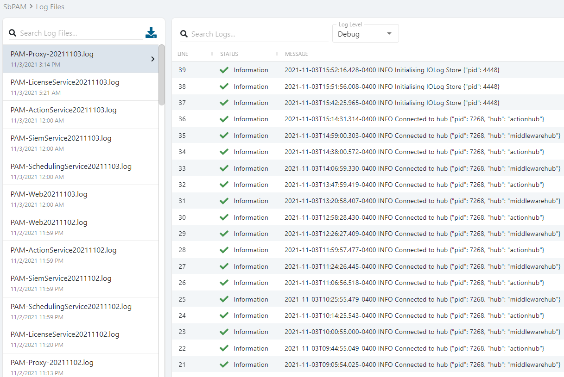Click the green checkmark on line 39
The image size is (564, 377).
tap(224, 70)
